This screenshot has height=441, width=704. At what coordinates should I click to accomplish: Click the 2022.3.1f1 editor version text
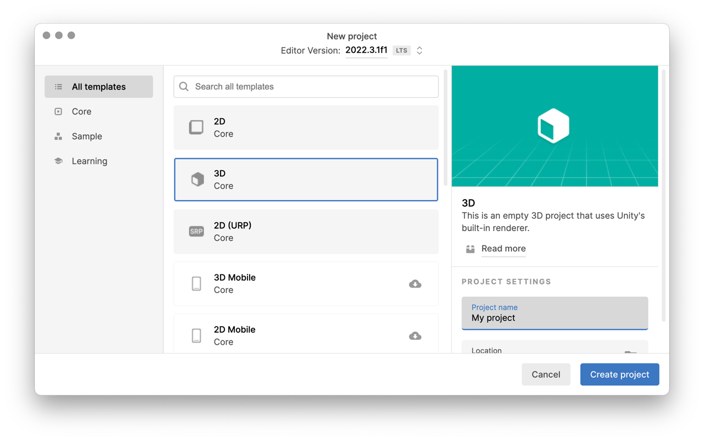[x=366, y=50]
